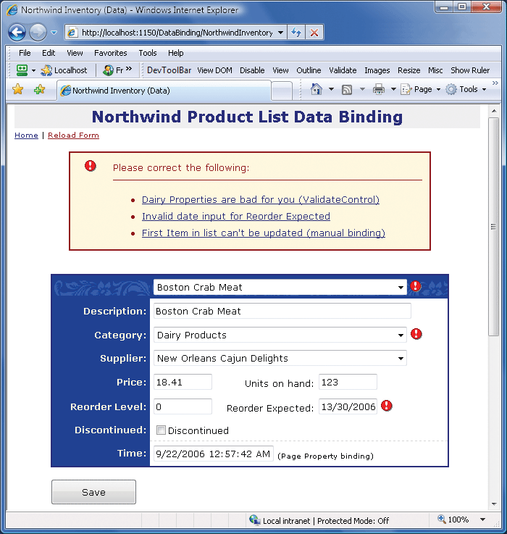The width and height of the screenshot is (507, 534).
Task: Open the View menu in menu bar
Action: (75, 53)
